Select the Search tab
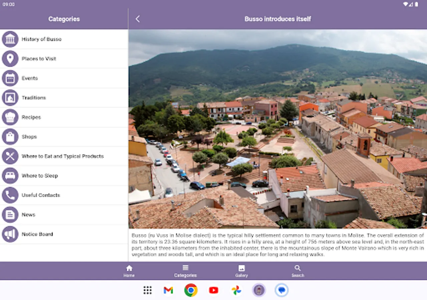Viewport: 427px width, 300px height. pyautogui.click(x=298, y=271)
